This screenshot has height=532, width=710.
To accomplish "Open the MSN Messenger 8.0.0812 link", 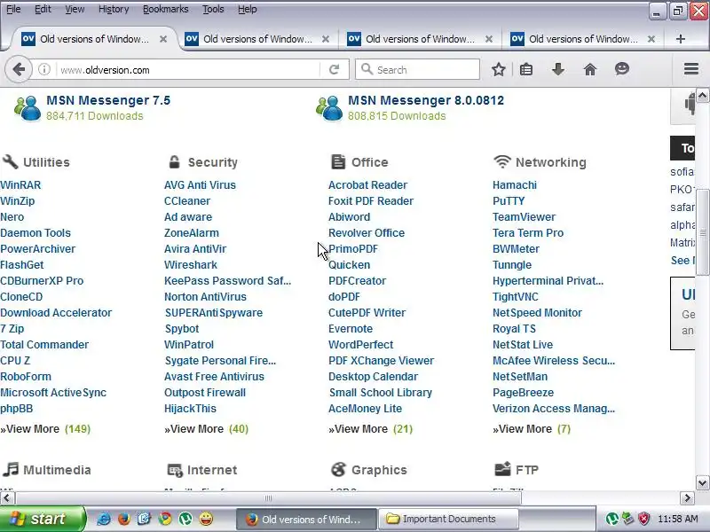I will click(x=426, y=100).
